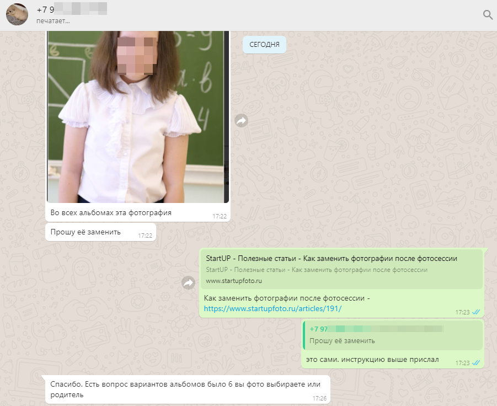The width and height of the screenshot is (497, 406).
Task: Click "www.startupfoto.ru" domain in preview
Action: (234, 281)
